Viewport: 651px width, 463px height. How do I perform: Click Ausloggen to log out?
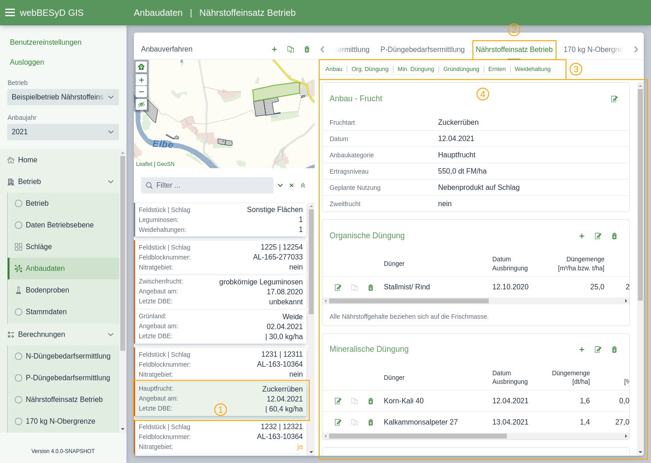click(27, 62)
